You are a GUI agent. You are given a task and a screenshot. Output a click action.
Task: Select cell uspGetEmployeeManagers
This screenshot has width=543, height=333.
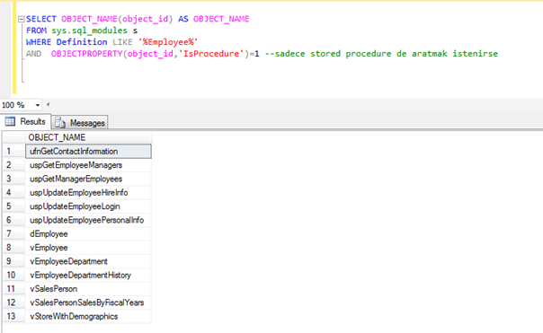(x=88, y=165)
